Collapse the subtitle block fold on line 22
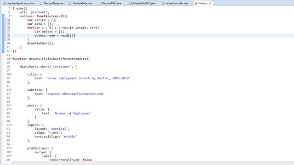The image size is (294, 165). (x=11, y=90)
